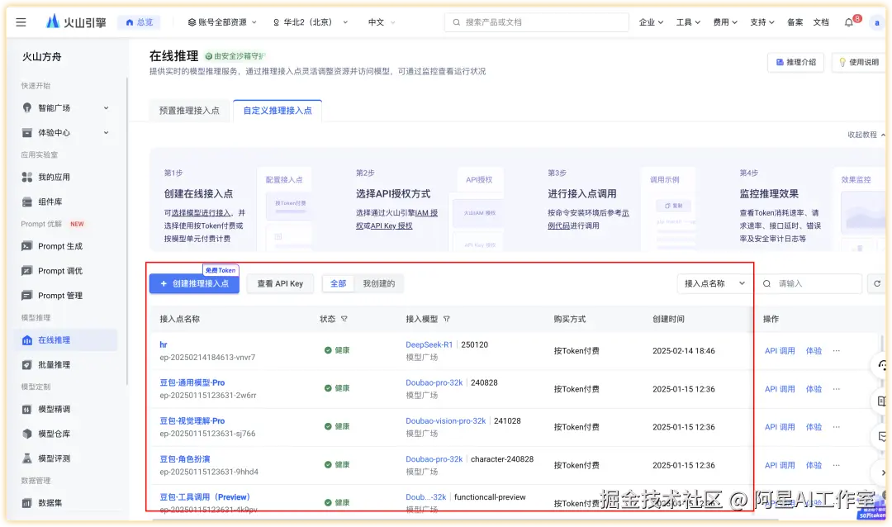The image size is (892, 527).
Task: Open 模型精调 in sidebar
Action: (x=54, y=409)
